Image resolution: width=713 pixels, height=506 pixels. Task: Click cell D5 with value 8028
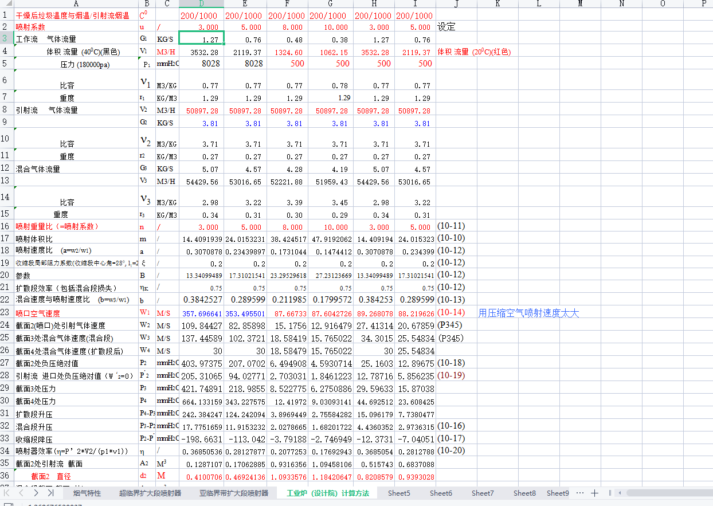coord(201,64)
